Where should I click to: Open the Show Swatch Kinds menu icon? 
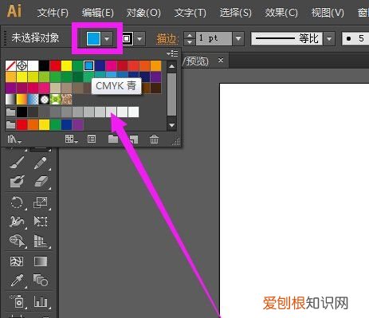tap(72, 139)
